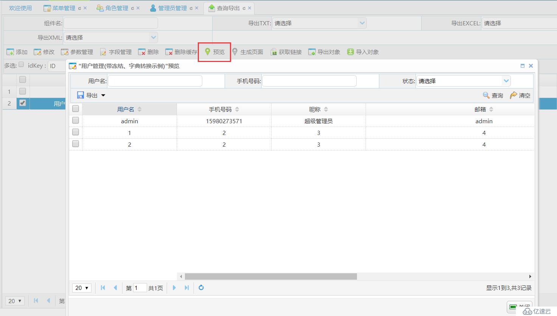
Task: Switch to the 欢迎使用 tab
Action: coord(20,8)
